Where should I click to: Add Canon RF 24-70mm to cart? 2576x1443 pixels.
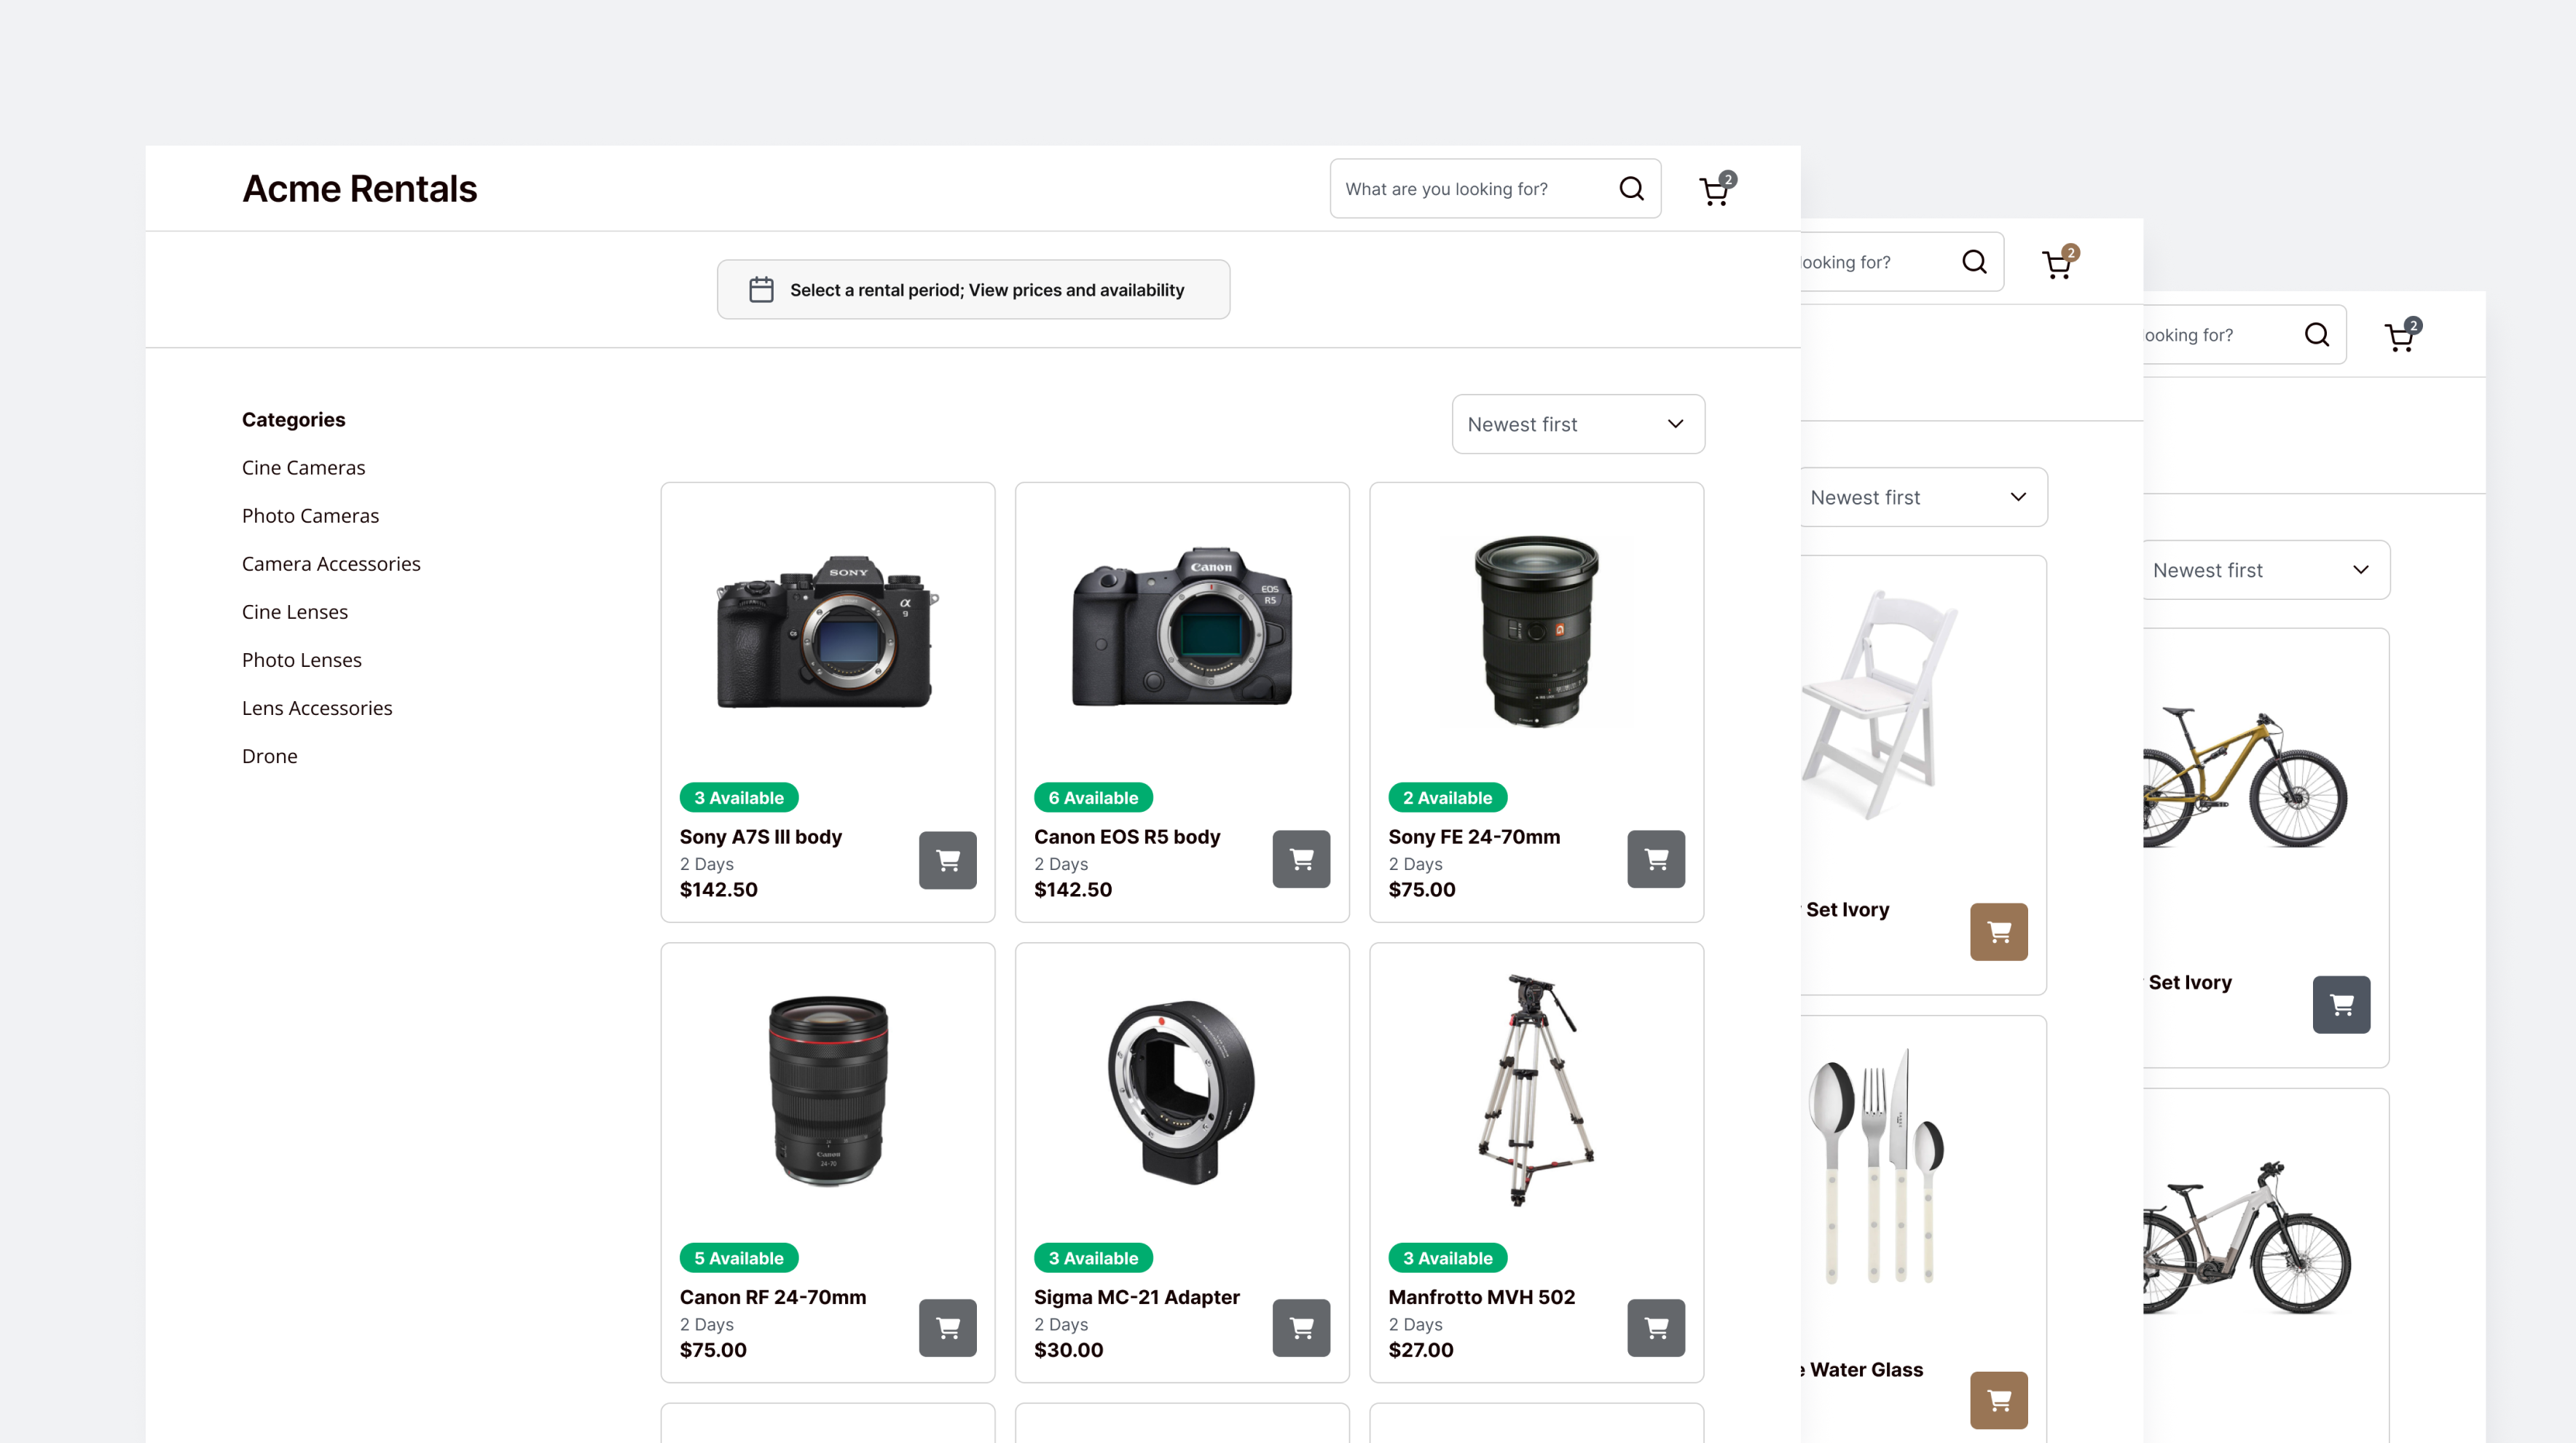coord(947,1327)
